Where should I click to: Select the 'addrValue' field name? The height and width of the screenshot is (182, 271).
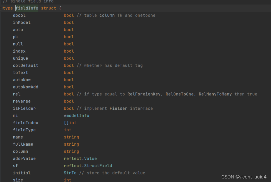[x=24, y=159]
